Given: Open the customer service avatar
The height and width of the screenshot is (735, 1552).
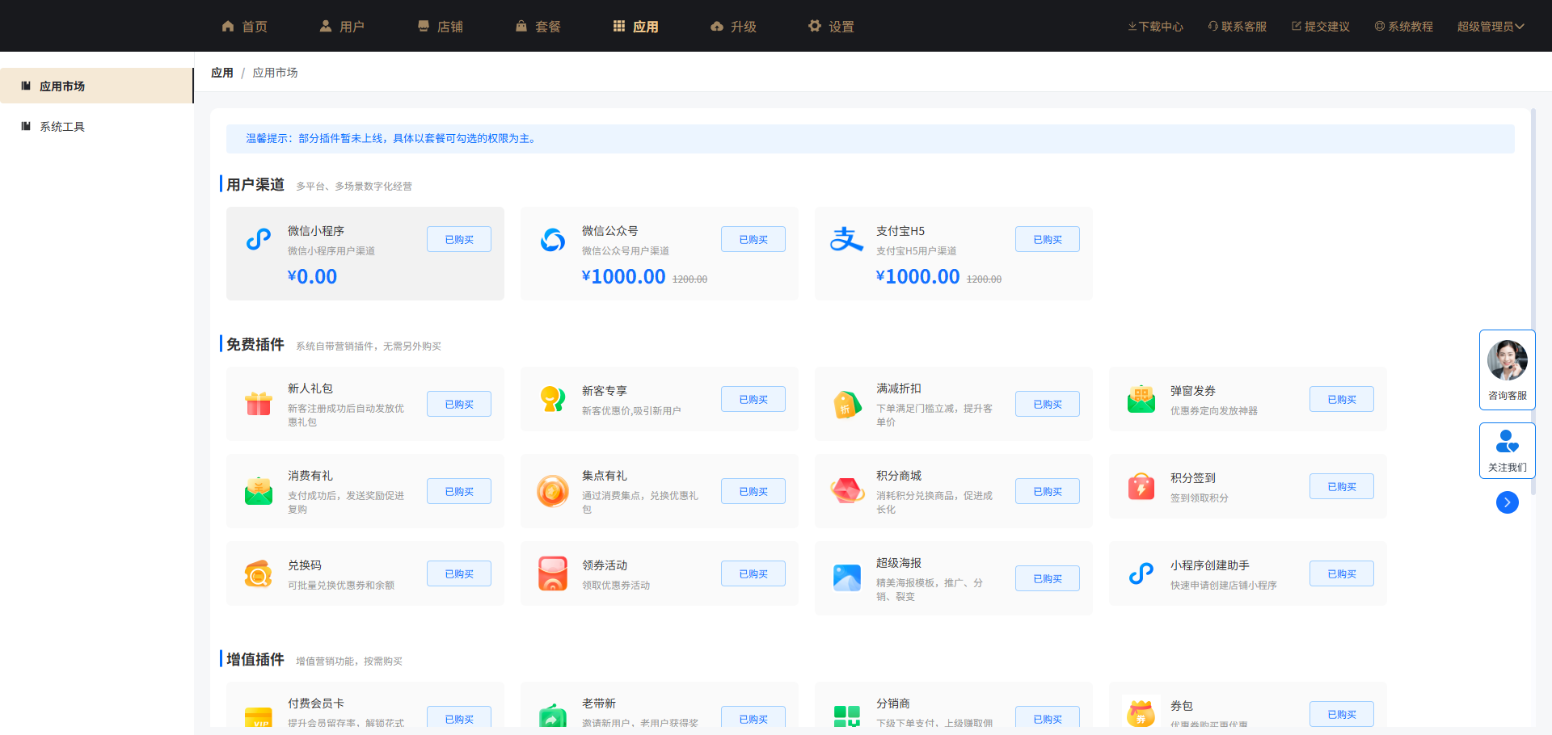Looking at the screenshot, I should [1507, 360].
